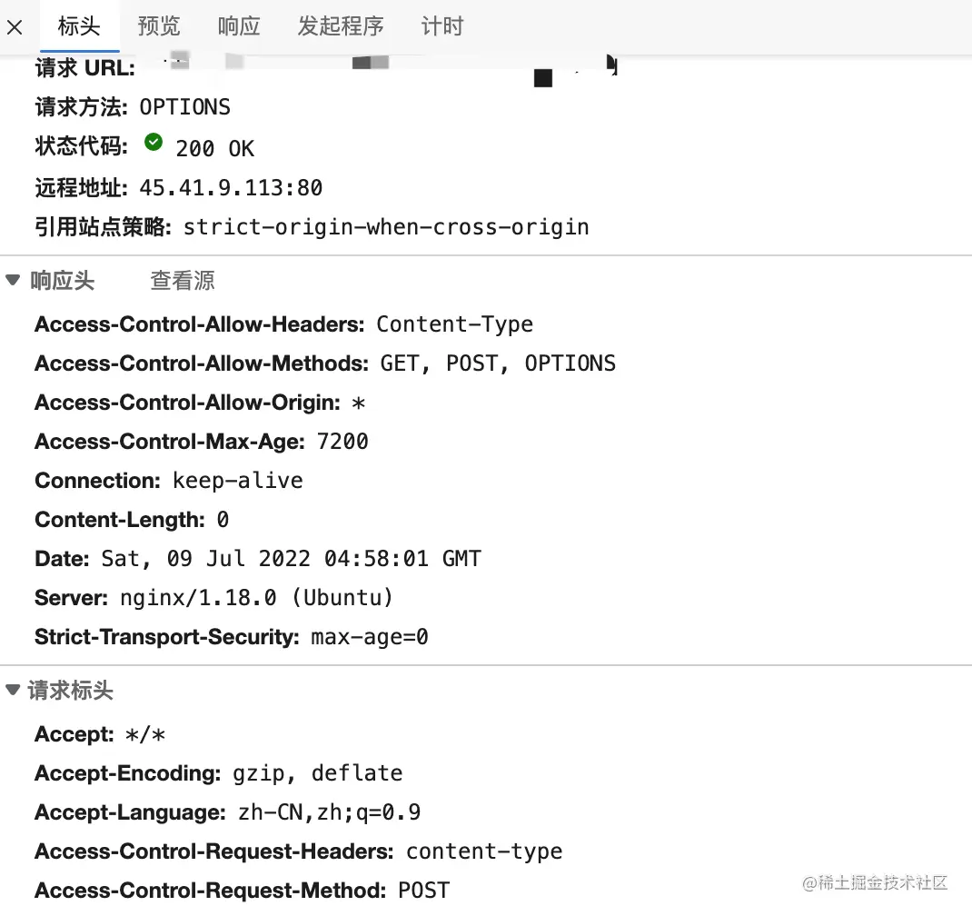Click the Access-Control-Max-Age value 7200
The image size is (972, 916).
coord(342,441)
